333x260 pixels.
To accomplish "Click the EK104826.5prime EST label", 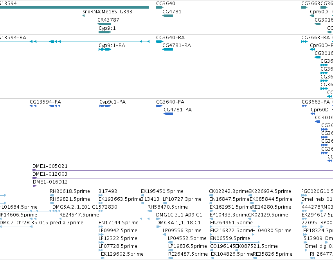I will click(232, 254).
